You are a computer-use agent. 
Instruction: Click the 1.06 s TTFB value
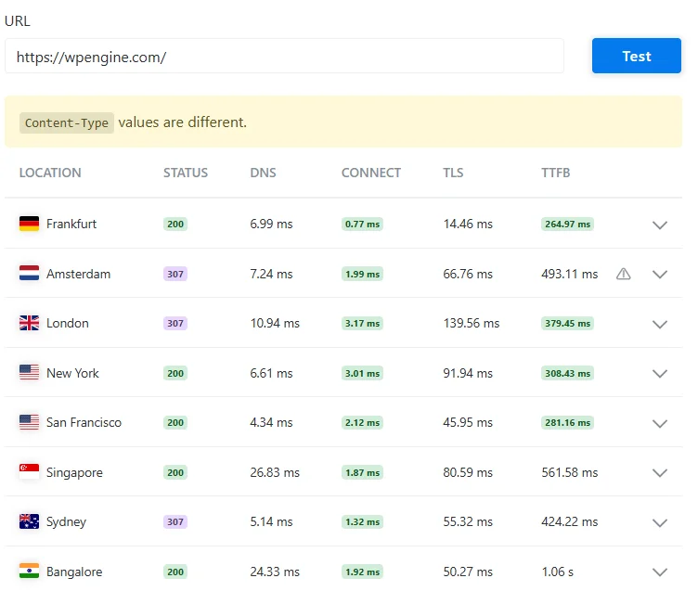click(557, 572)
